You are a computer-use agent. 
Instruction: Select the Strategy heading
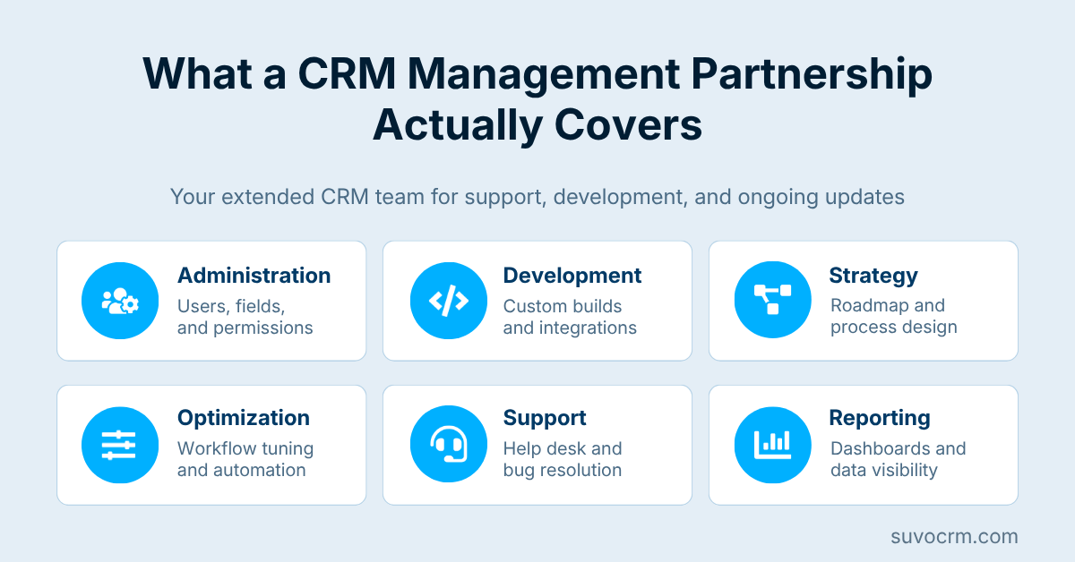(873, 276)
